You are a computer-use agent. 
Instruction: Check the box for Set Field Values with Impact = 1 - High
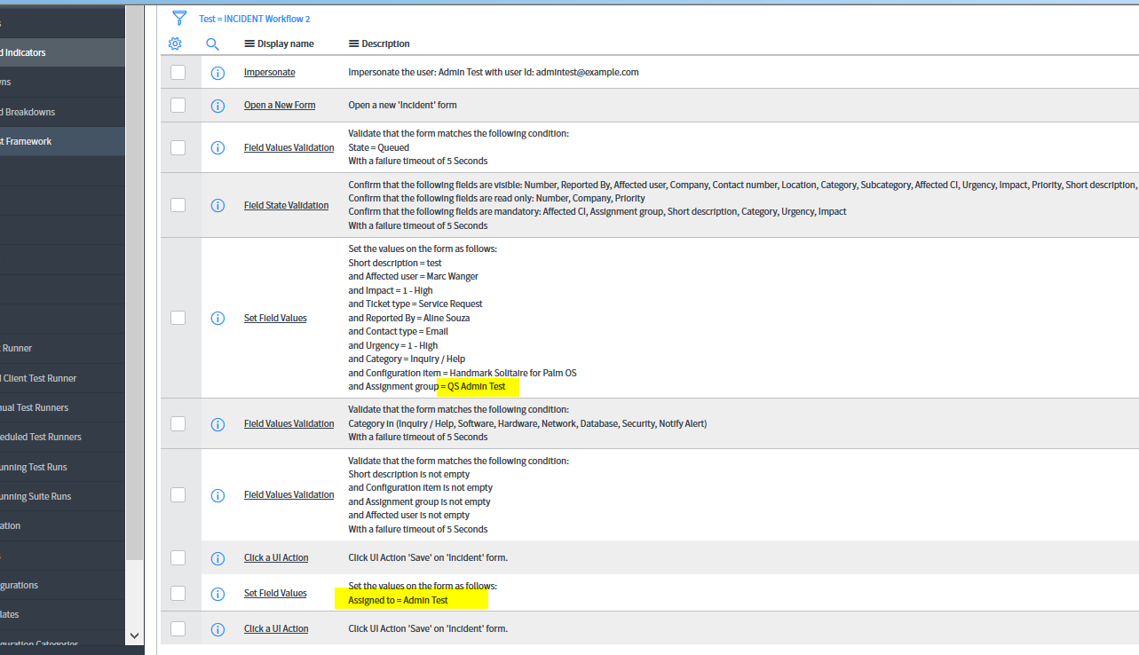pos(178,317)
